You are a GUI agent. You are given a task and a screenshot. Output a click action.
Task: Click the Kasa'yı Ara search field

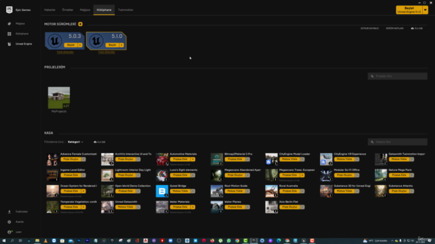pos(398,142)
